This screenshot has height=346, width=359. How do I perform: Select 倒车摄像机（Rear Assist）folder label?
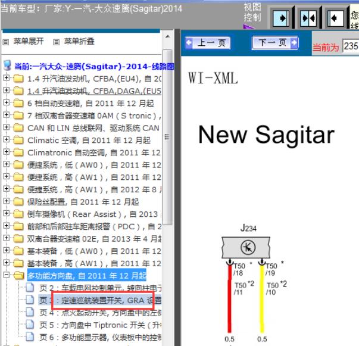pyautogui.click(x=94, y=214)
